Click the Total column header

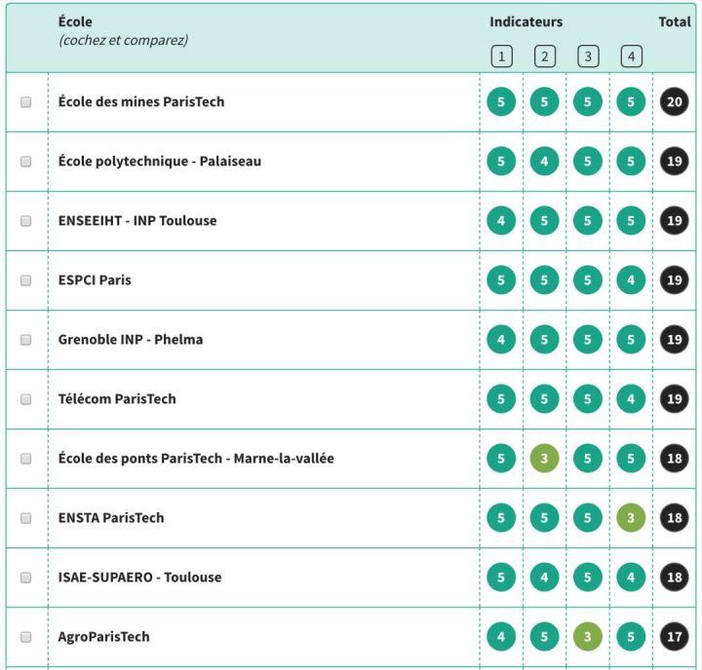click(x=675, y=22)
